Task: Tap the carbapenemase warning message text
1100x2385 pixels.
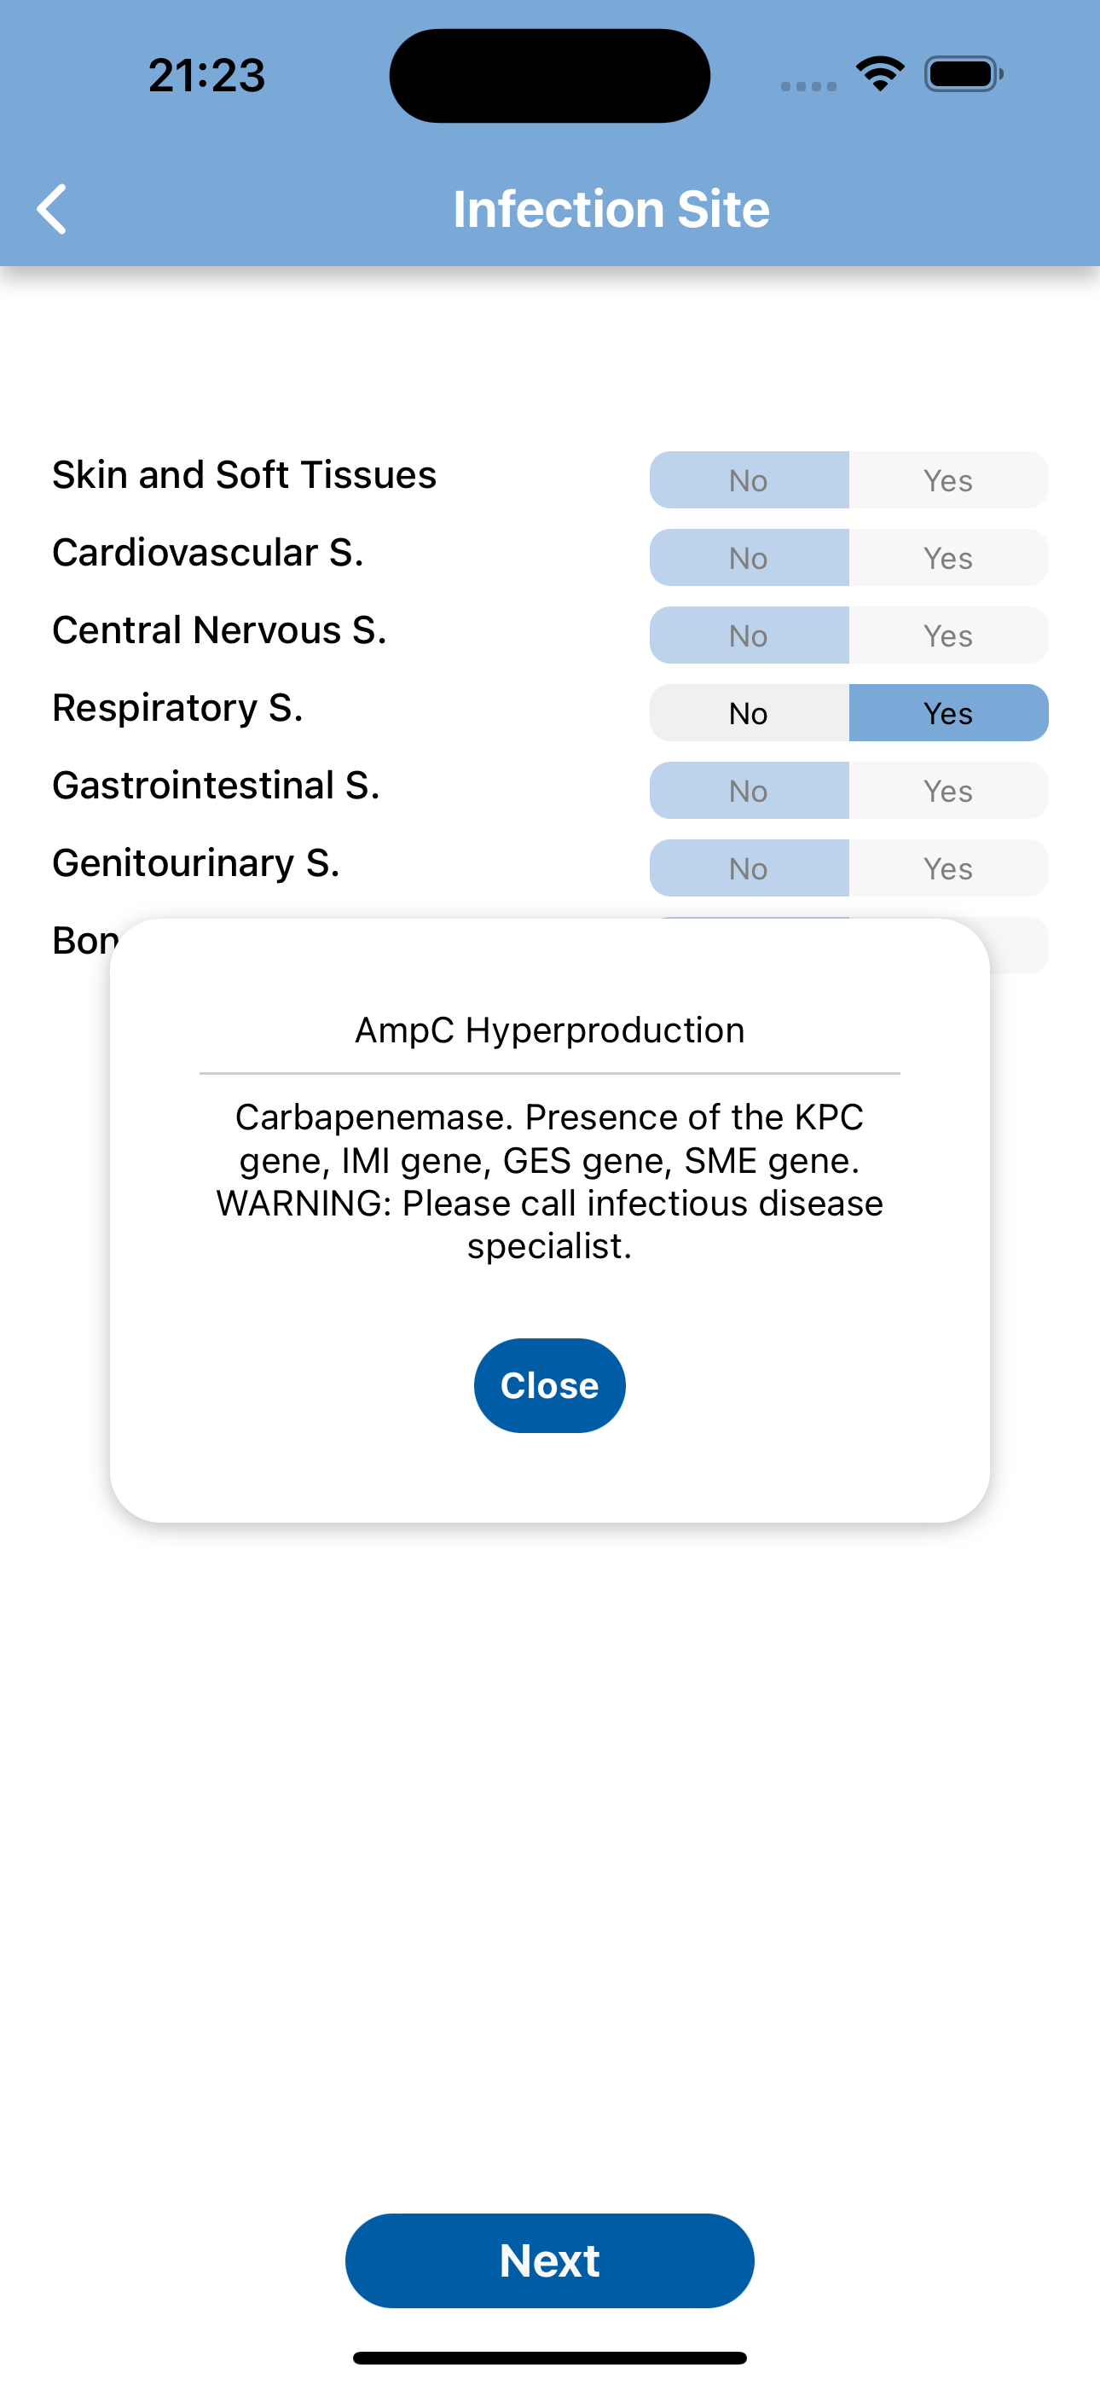Action: (550, 1181)
